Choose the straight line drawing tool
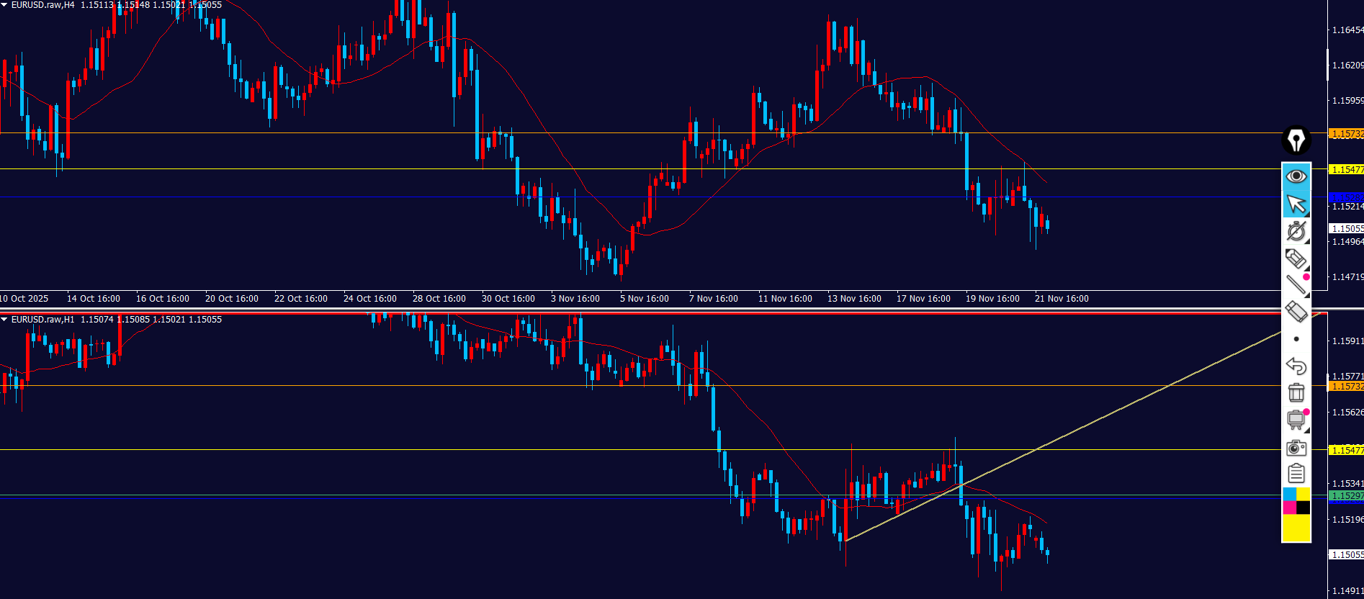1364x599 pixels. pyautogui.click(x=1296, y=284)
